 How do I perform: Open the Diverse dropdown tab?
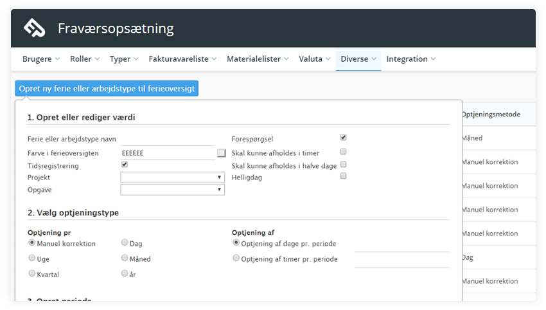click(x=358, y=59)
